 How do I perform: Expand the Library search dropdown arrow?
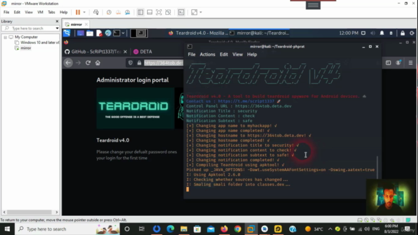click(57, 28)
